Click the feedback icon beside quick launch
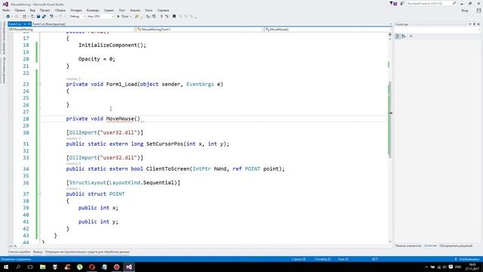This screenshot has height=272, width=483. tap(402, 3)
